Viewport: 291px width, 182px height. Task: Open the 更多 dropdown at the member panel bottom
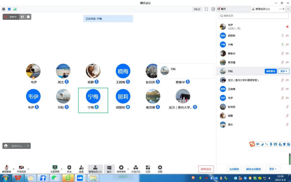click(273, 169)
